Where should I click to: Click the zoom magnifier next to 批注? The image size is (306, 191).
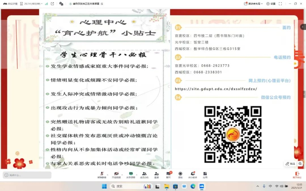coord(300,164)
